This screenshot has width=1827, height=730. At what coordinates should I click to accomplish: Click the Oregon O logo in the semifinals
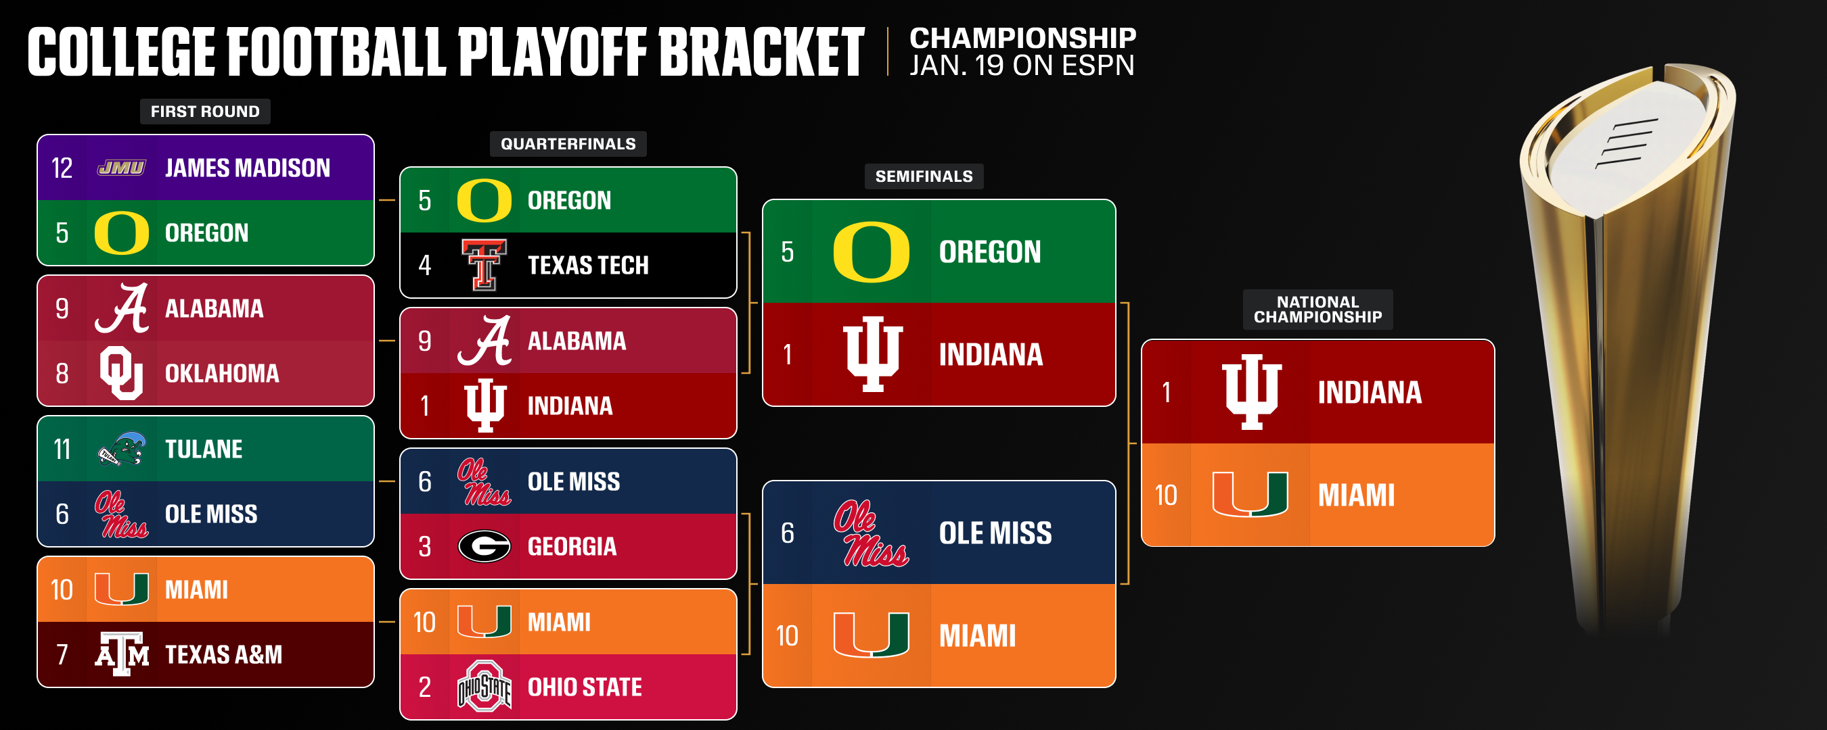(870, 252)
